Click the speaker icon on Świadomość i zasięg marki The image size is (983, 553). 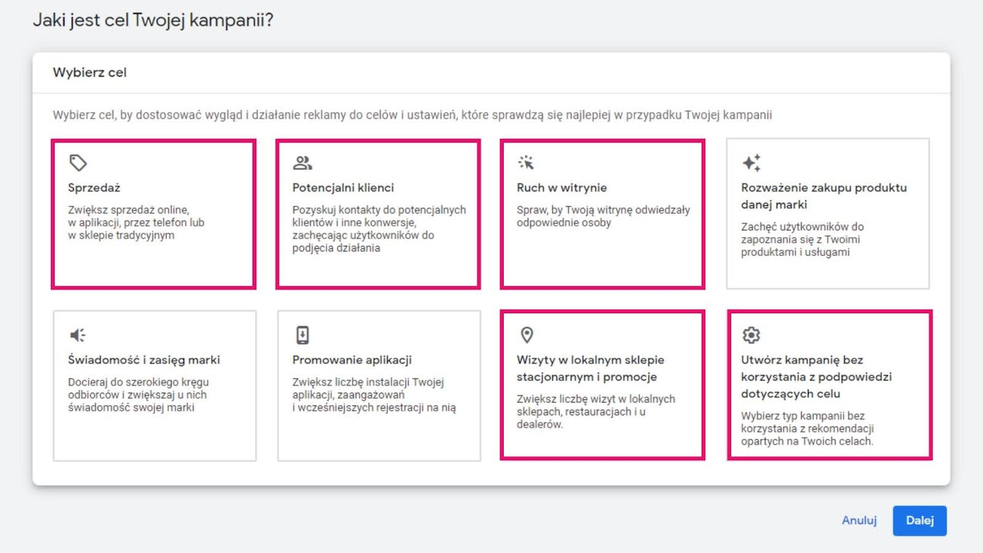coord(77,334)
